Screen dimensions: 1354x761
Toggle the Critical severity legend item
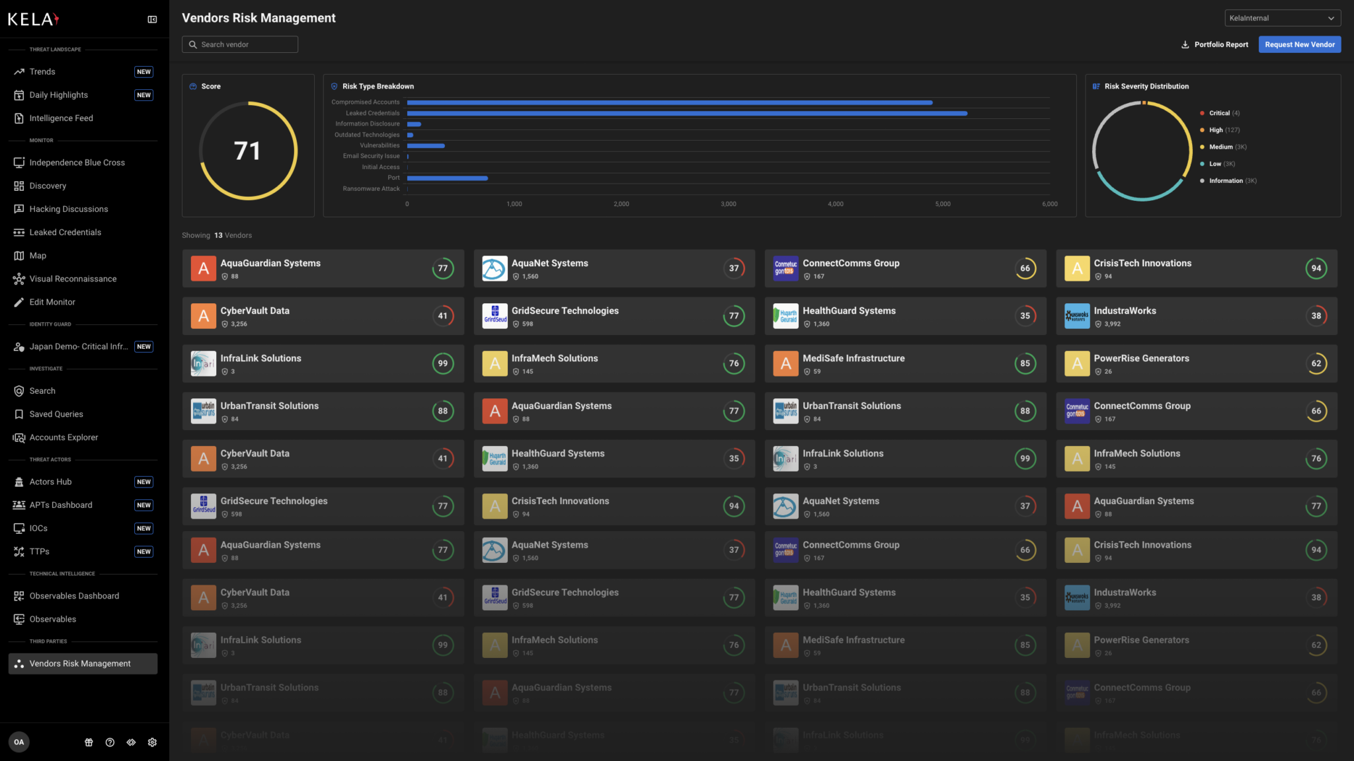coord(1220,112)
